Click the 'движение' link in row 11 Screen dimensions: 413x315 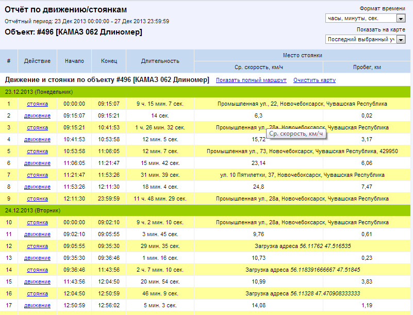point(37,234)
